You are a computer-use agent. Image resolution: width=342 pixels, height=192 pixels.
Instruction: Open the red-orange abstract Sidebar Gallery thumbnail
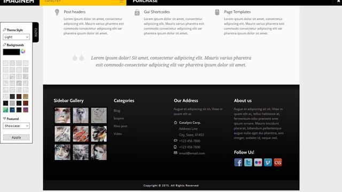point(81,134)
